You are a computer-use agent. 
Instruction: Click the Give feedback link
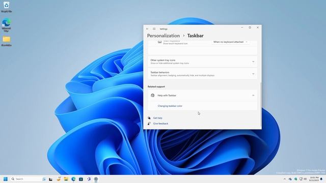click(x=160, y=124)
